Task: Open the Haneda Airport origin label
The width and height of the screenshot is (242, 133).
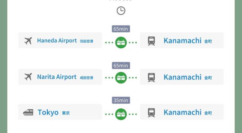Action: 57,40
